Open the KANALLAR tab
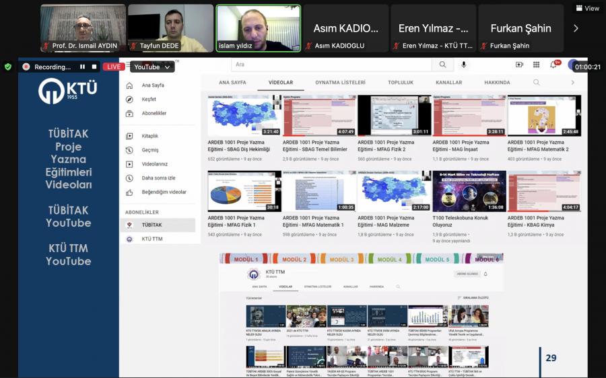The width and height of the screenshot is (606, 378). point(448,83)
